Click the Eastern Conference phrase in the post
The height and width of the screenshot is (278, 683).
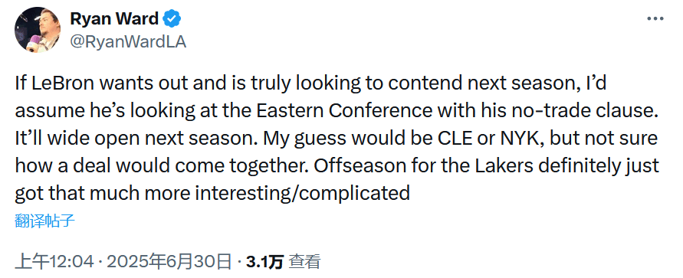(x=346, y=111)
